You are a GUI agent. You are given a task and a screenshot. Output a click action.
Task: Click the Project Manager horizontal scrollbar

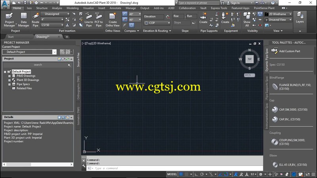tap(38, 165)
